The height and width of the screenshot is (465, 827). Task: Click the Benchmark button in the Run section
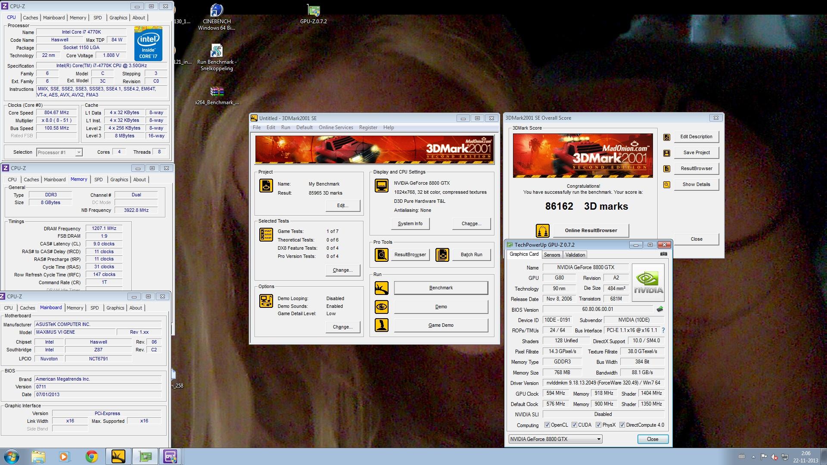pos(441,288)
